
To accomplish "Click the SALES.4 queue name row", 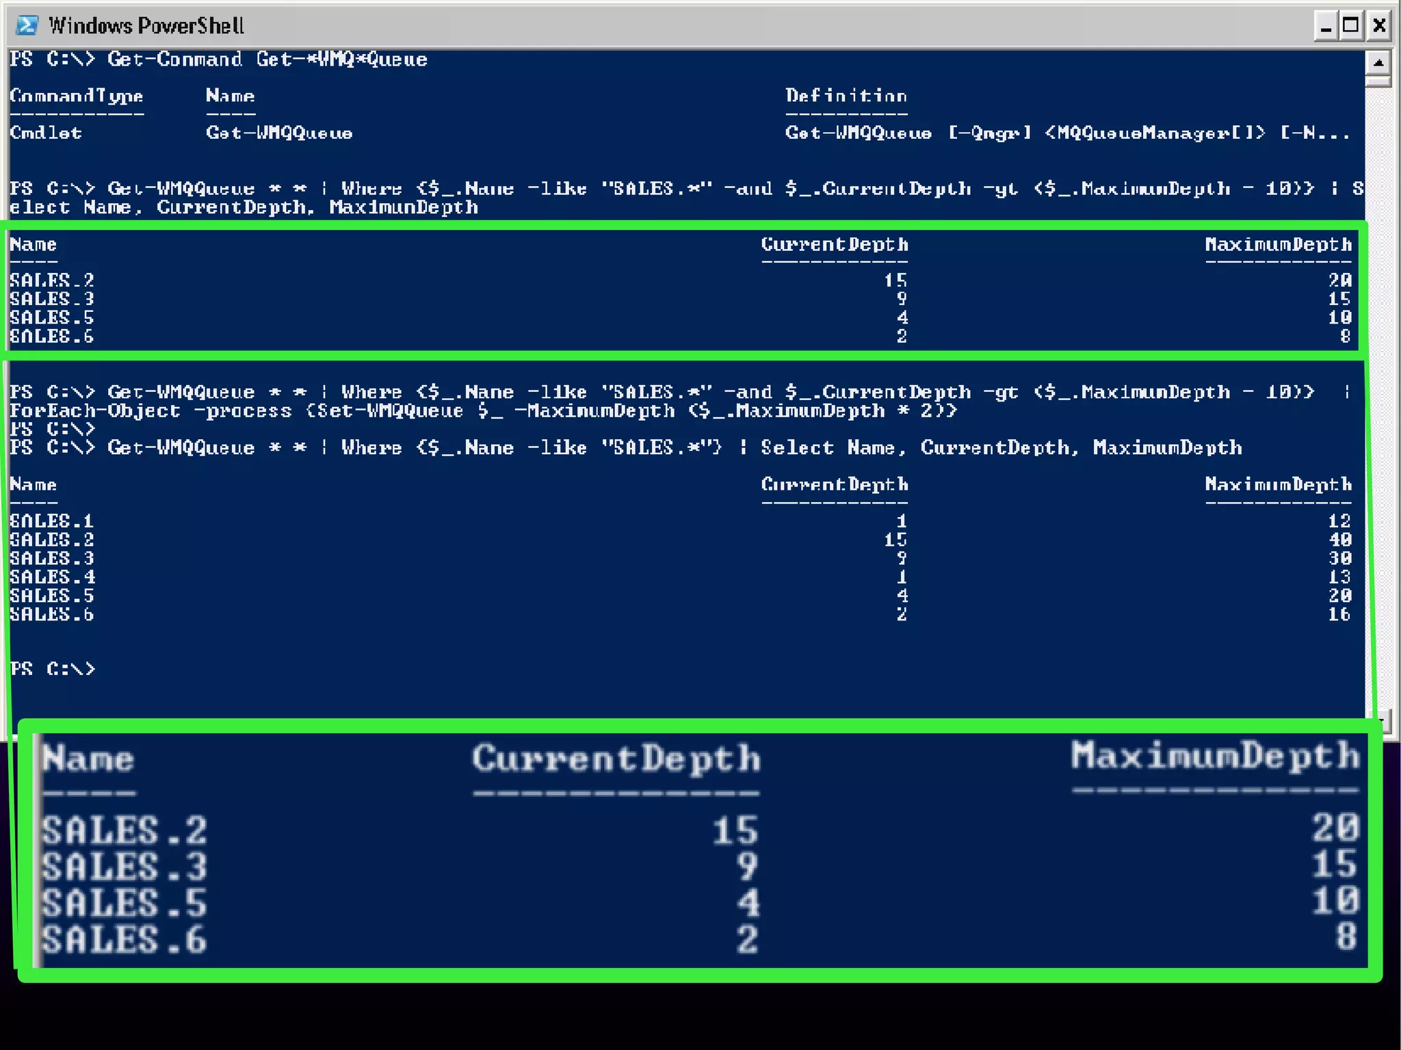I will pos(52,577).
